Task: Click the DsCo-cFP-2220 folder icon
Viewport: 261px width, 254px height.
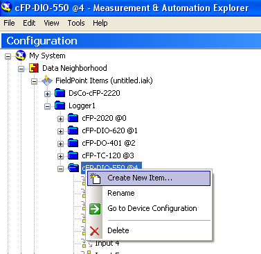Action: coord(60,93)
